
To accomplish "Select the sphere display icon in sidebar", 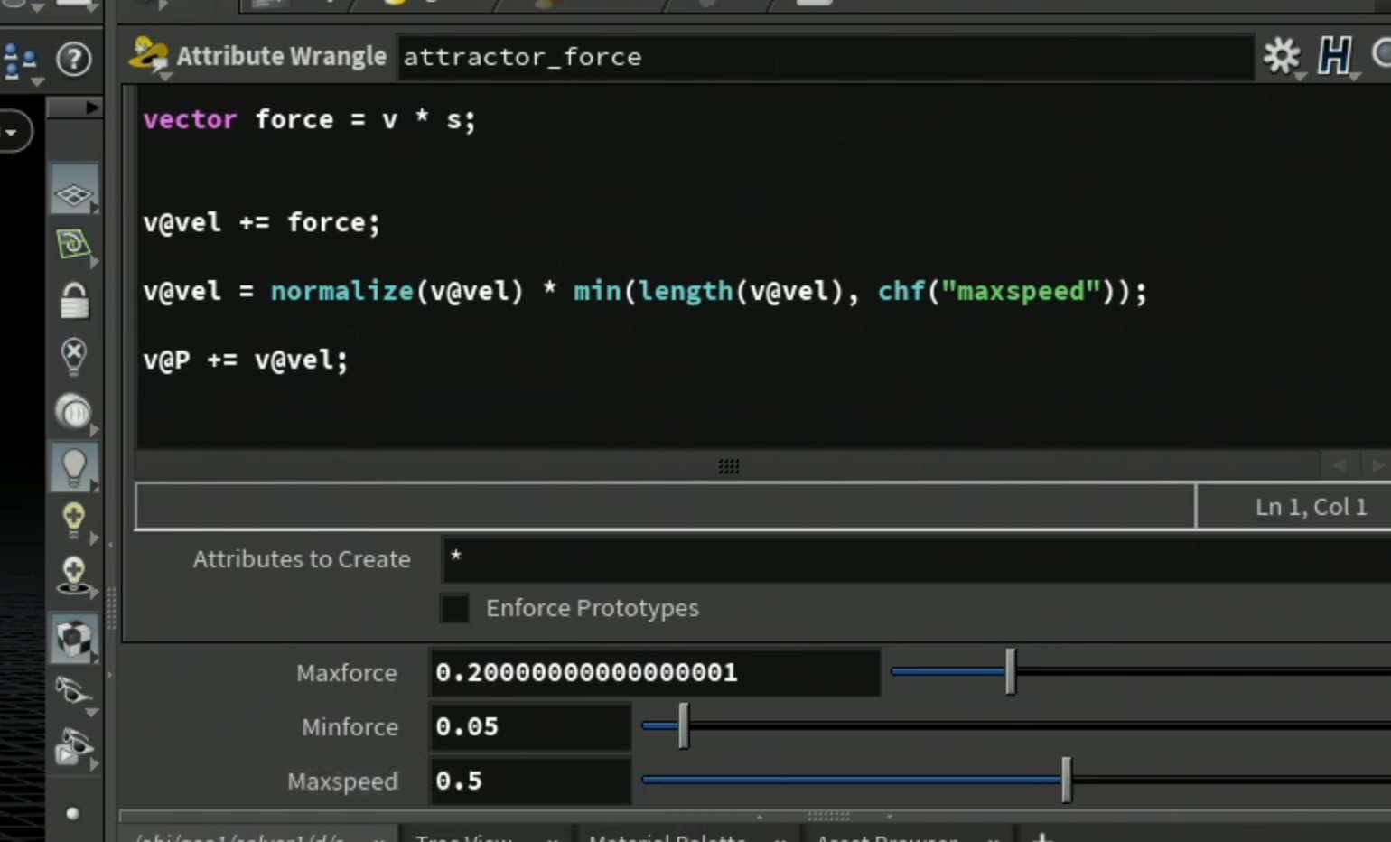I will click(x=73, y=412).
